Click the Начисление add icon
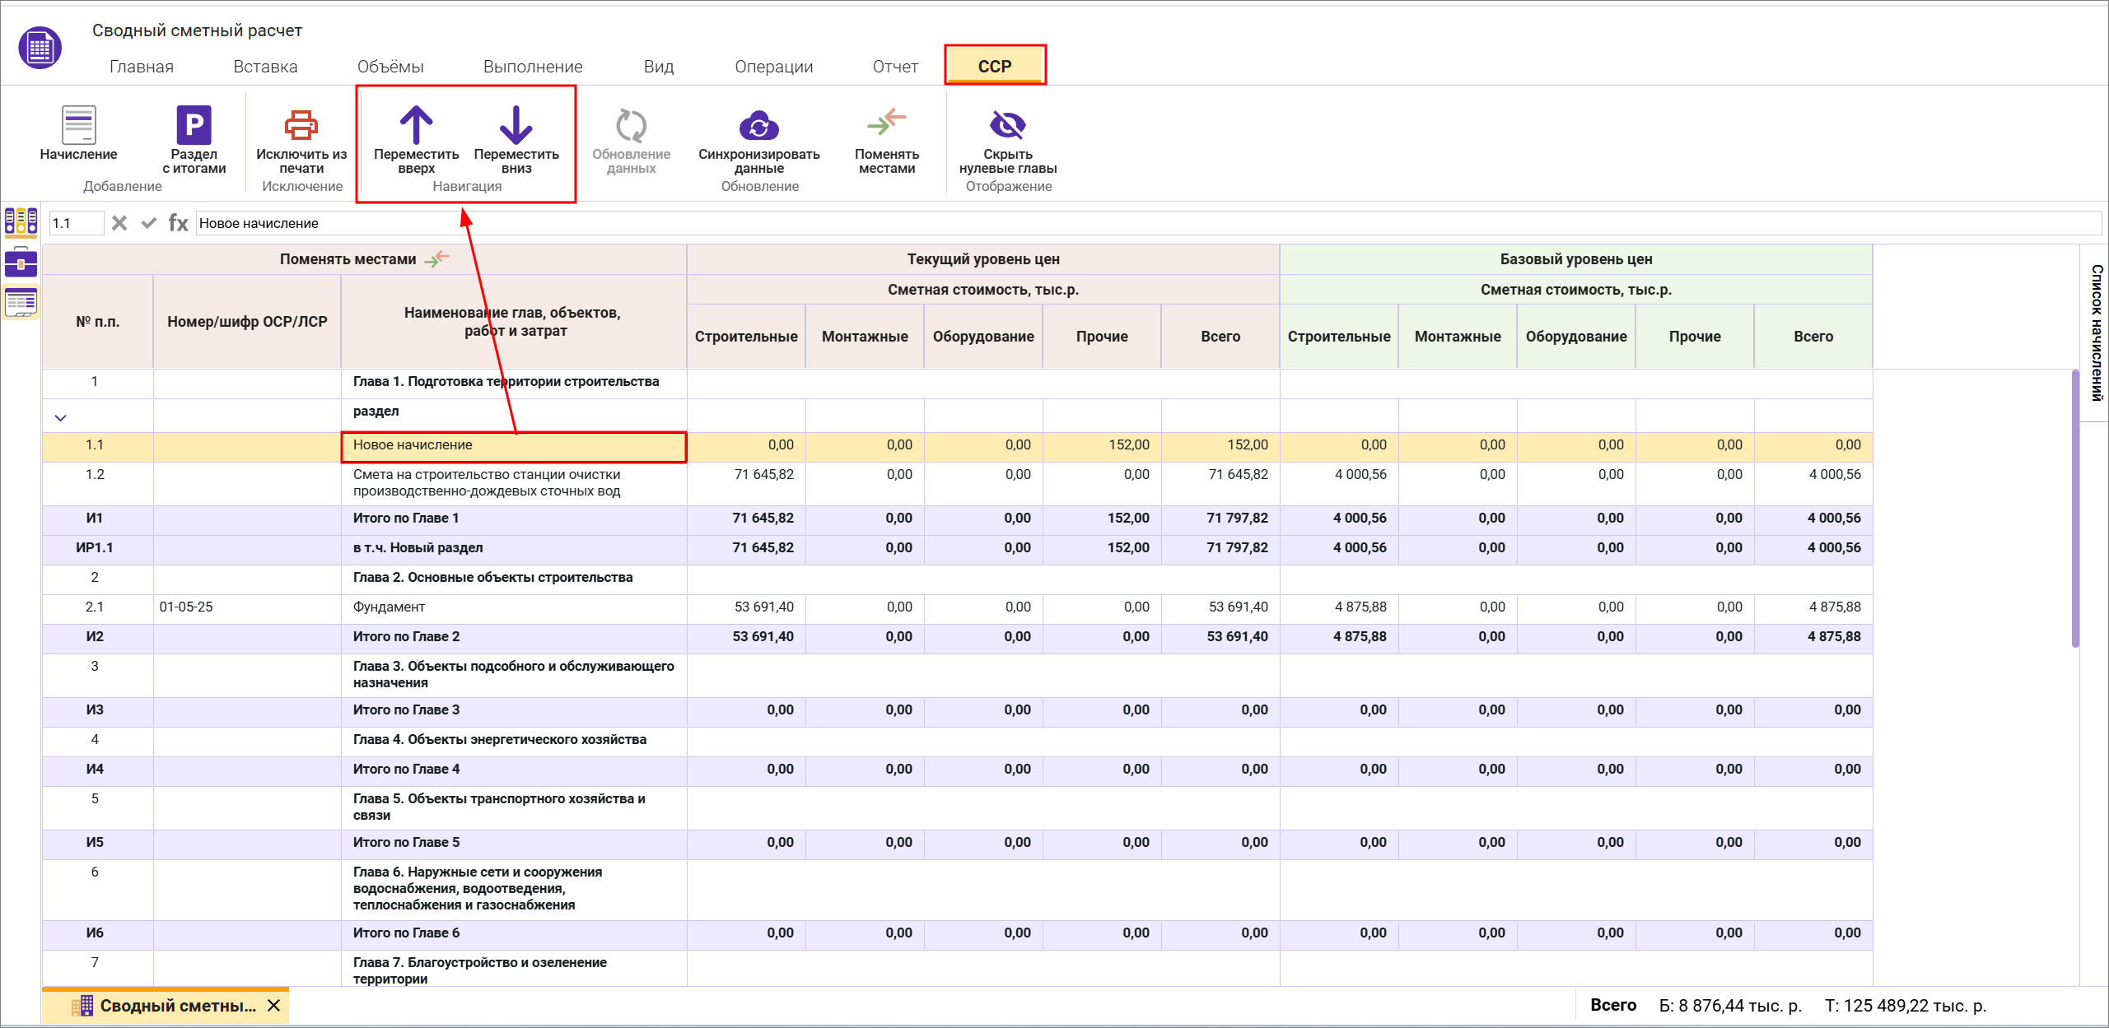The height and width of the screenshot is (1028, 2109). tap(78, 126)
